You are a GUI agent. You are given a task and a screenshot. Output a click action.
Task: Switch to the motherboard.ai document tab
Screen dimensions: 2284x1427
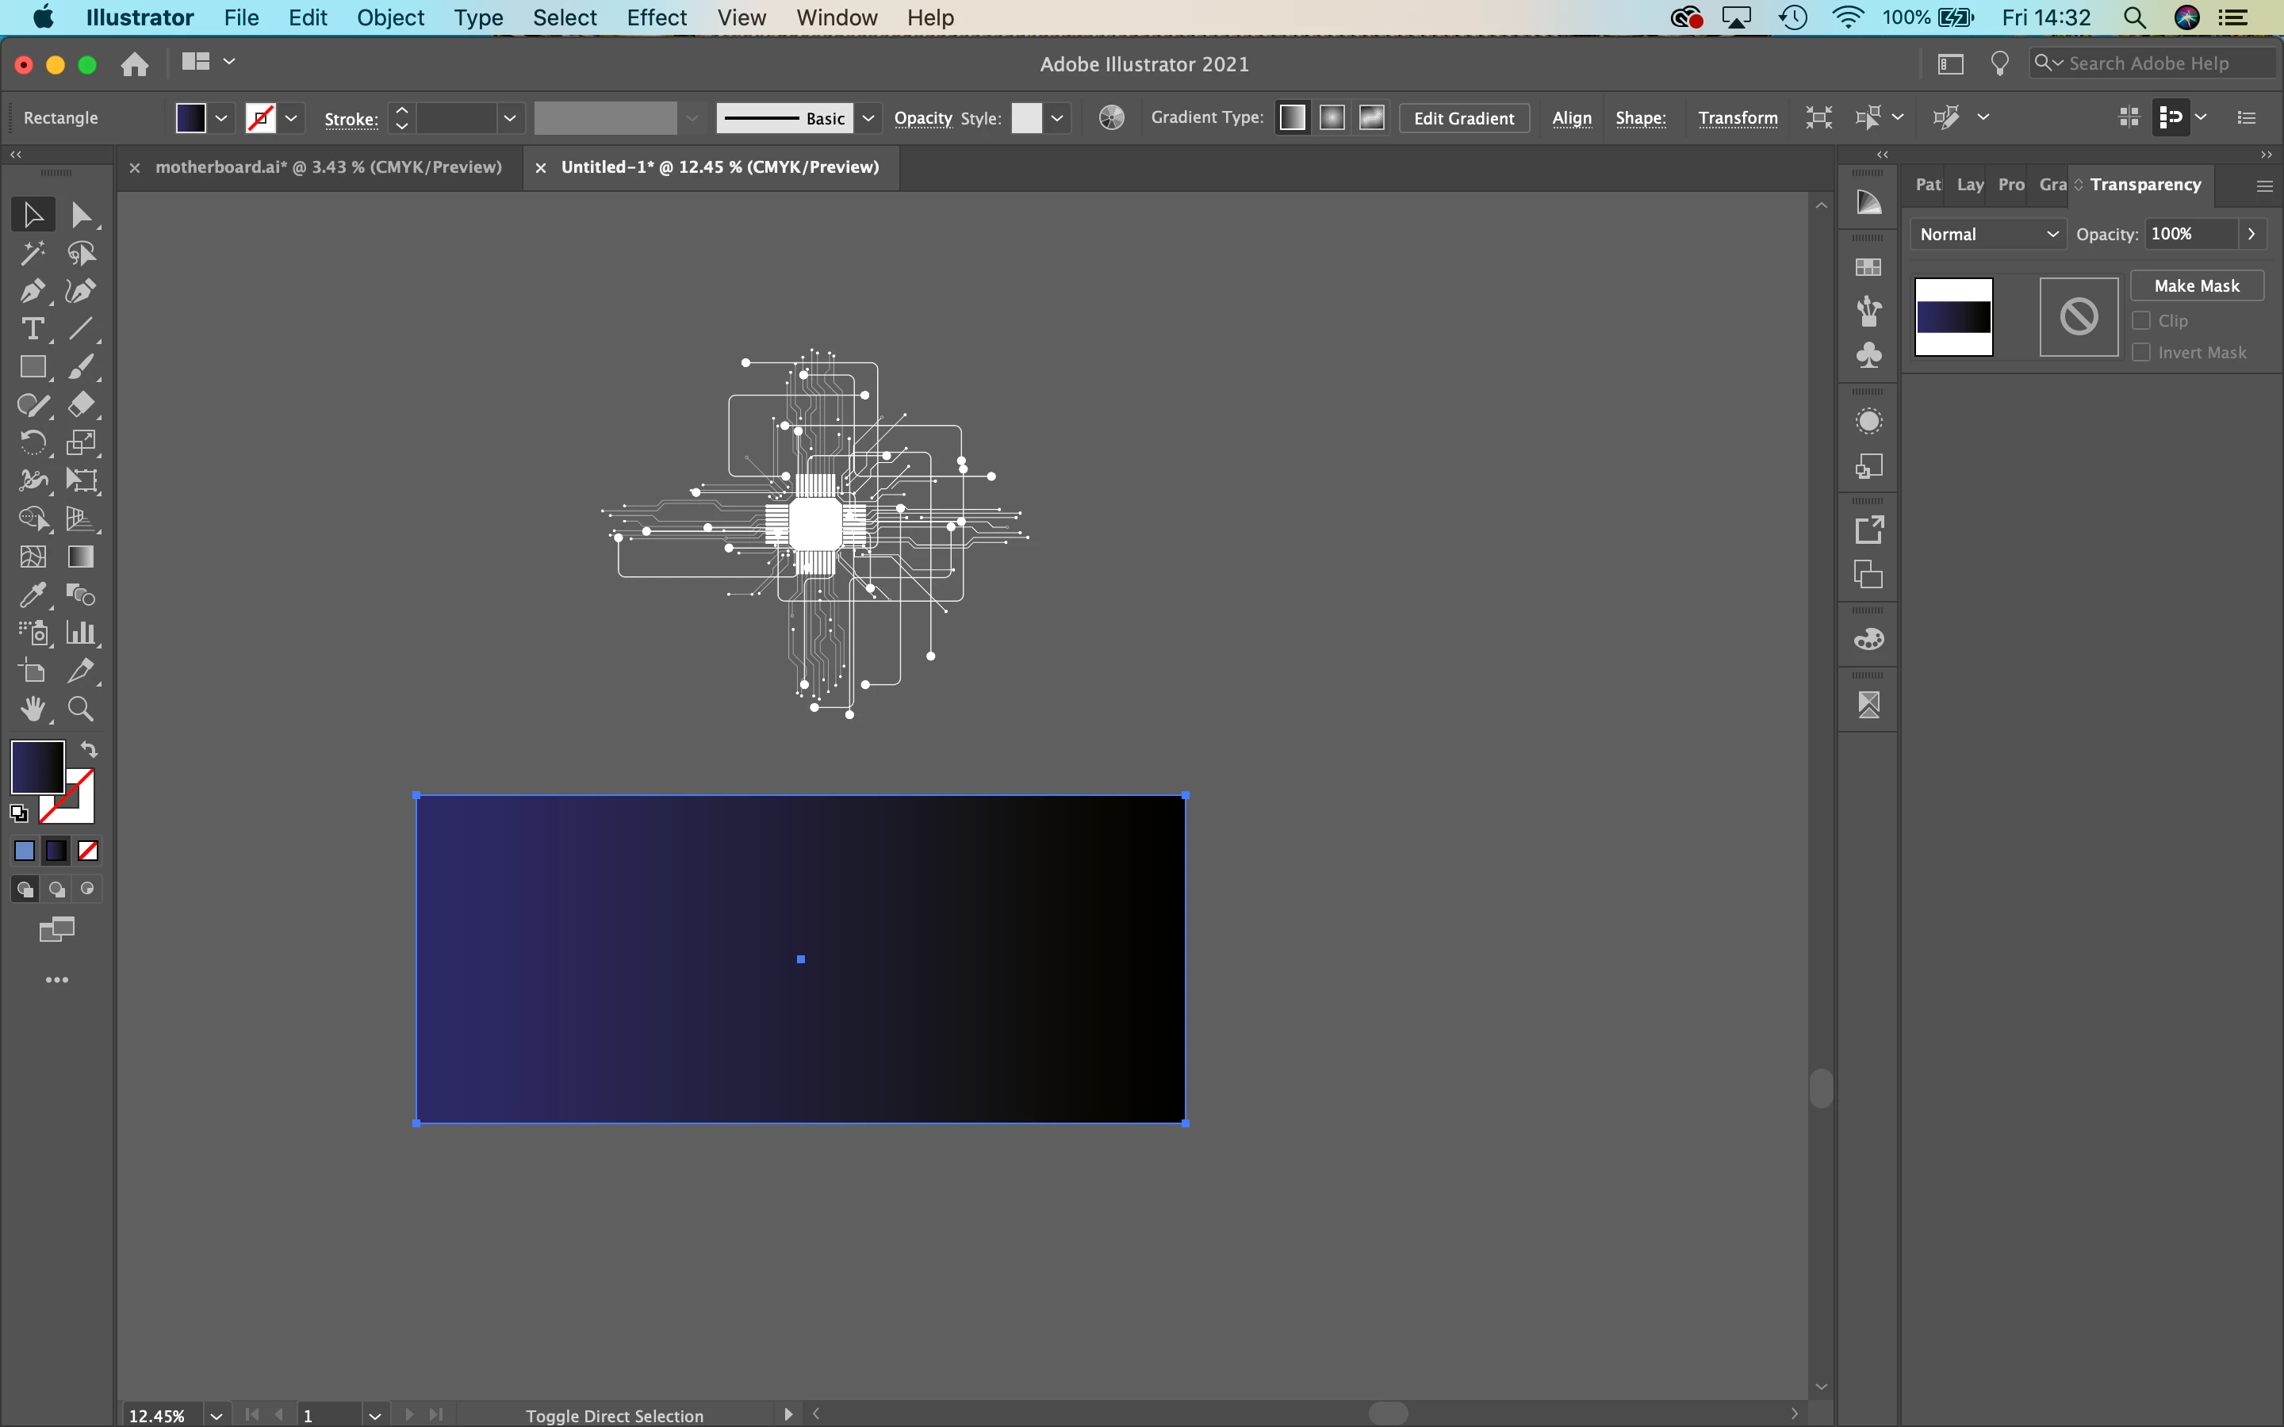(328, 167)
